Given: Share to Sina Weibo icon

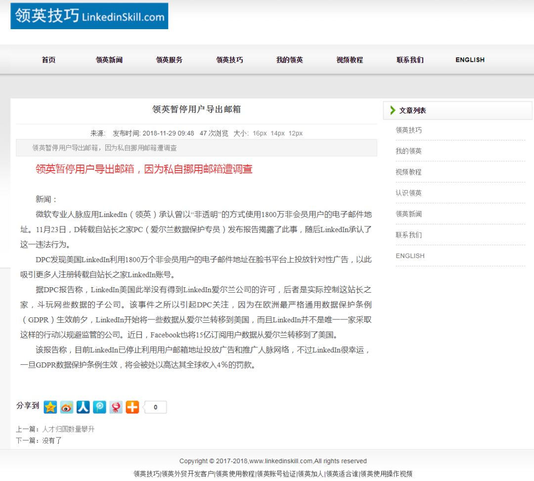Looking at the screenshot, I should pyautogui.click(x=67, y=407).
